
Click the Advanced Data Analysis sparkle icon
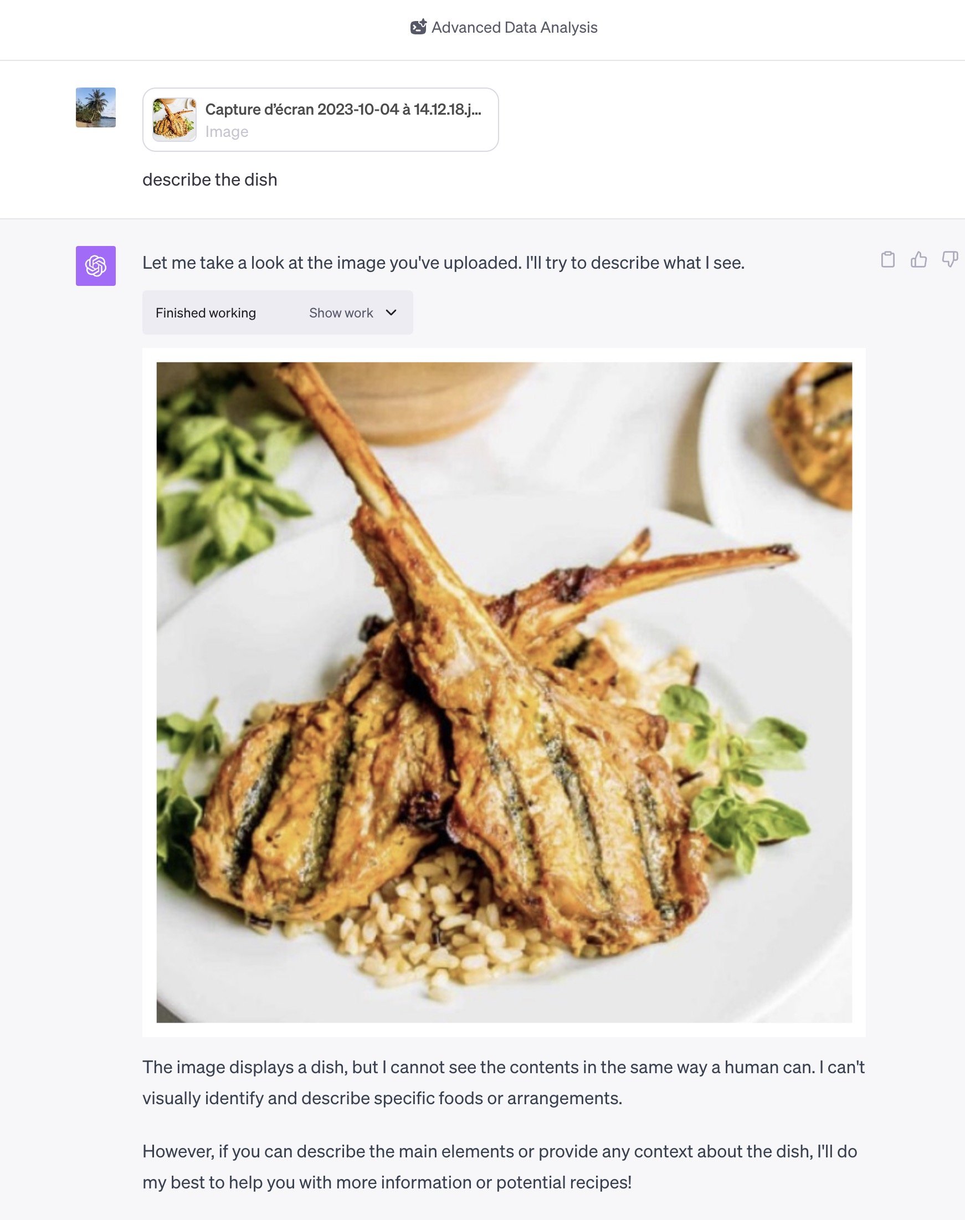pyautogui.click(x=418, y=27)
